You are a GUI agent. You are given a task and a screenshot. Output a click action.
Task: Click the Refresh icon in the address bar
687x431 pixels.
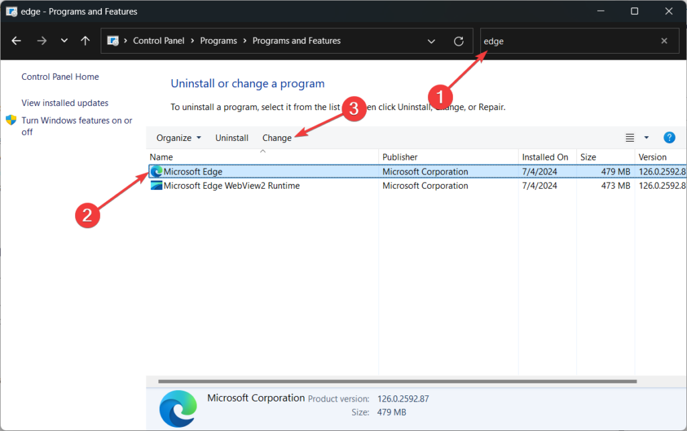(458, 41)
